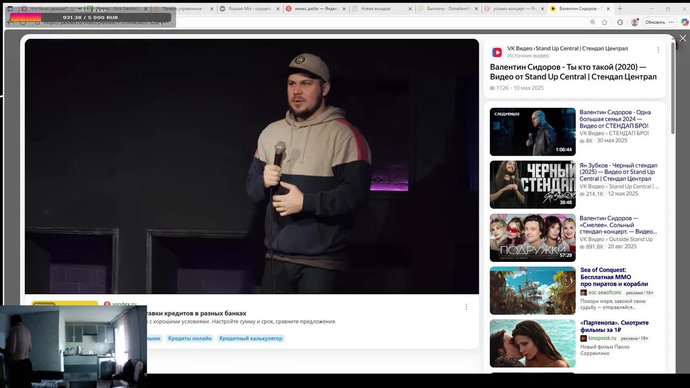Open the ad options three-dot menu below the video
Viewport: 690px width, 388px height.
466,307
